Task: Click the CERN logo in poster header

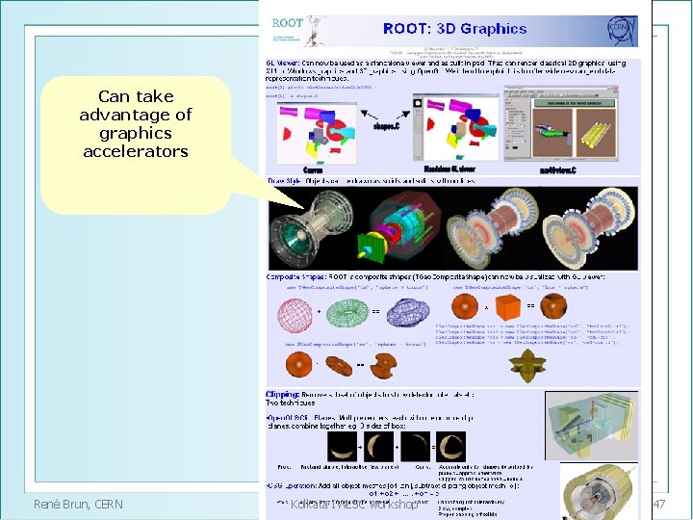Action: 622,31
